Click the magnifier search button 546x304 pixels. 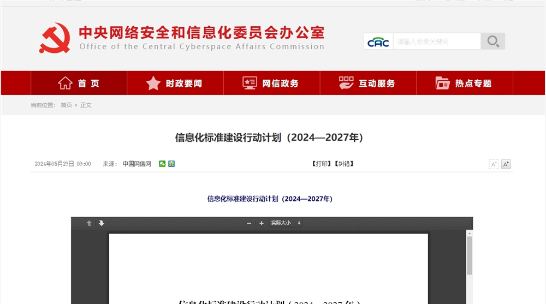tap(493, 41)
